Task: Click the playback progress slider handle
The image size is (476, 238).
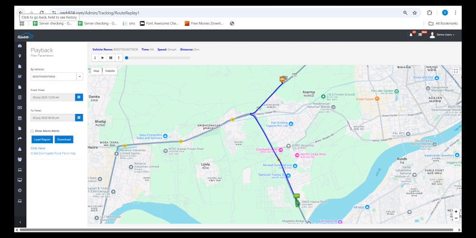Action: 126,58
